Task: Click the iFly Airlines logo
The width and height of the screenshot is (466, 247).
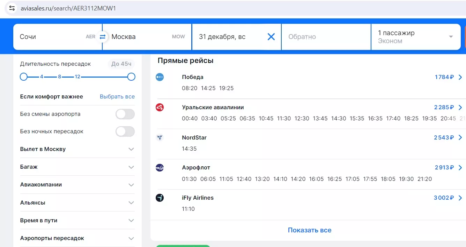Action: coord(160,198)
